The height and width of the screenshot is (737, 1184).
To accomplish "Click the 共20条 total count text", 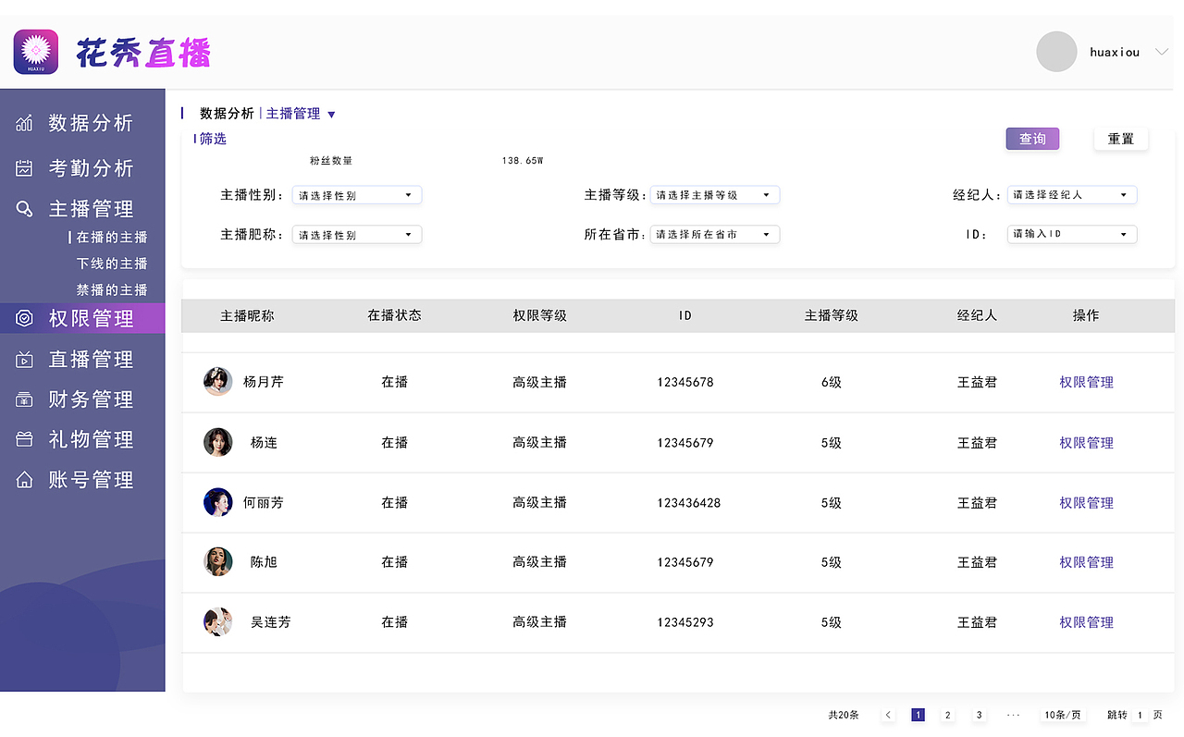I will 844,715.
